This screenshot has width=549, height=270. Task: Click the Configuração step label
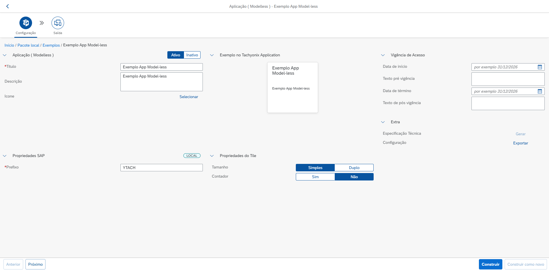(x=26, y=33)
